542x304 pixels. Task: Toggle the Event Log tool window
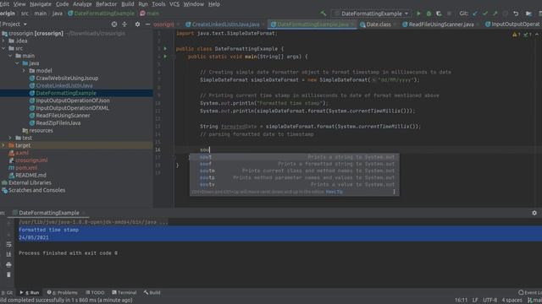pyautogui.click(x=530, y=293)
